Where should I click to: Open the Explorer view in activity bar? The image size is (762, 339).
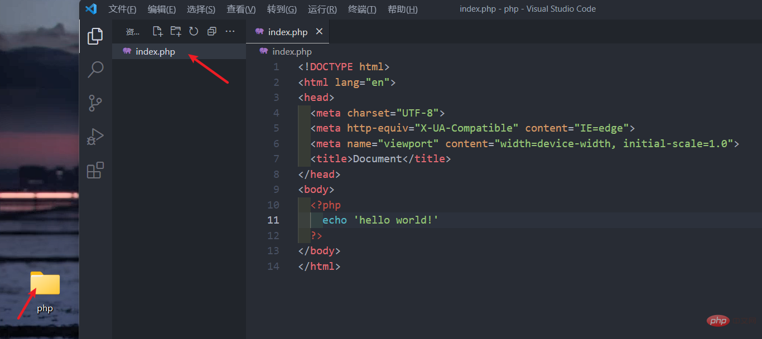95,36
